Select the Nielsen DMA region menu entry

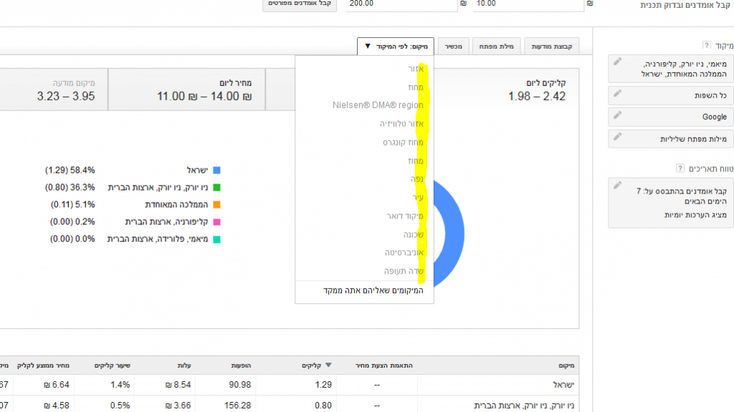point(378,105)
